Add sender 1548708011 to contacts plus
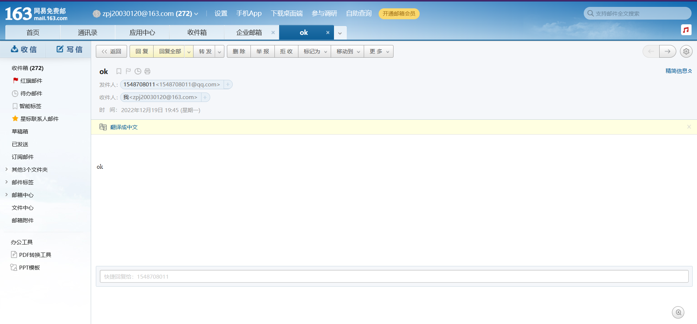697x324 pixels. (x=228, y=85)
